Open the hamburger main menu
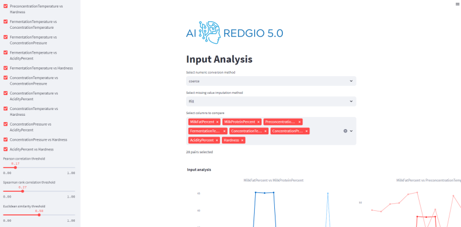 click(458, 4)
